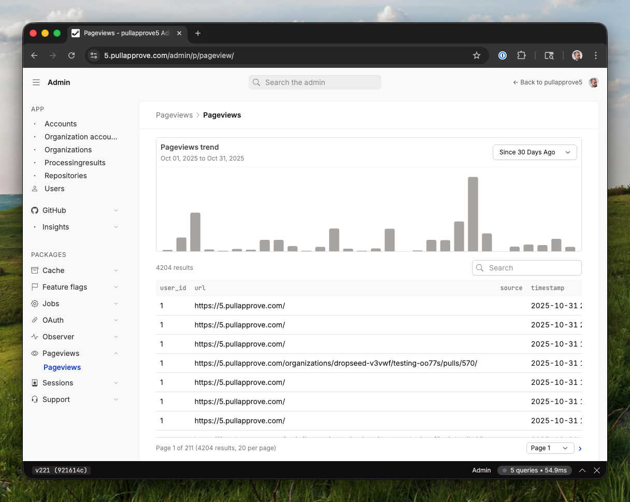630x502 pixels.
Task: Click the hamburger menu icon beside Admin
Action: pyautogui.click(x=36, y=82)
